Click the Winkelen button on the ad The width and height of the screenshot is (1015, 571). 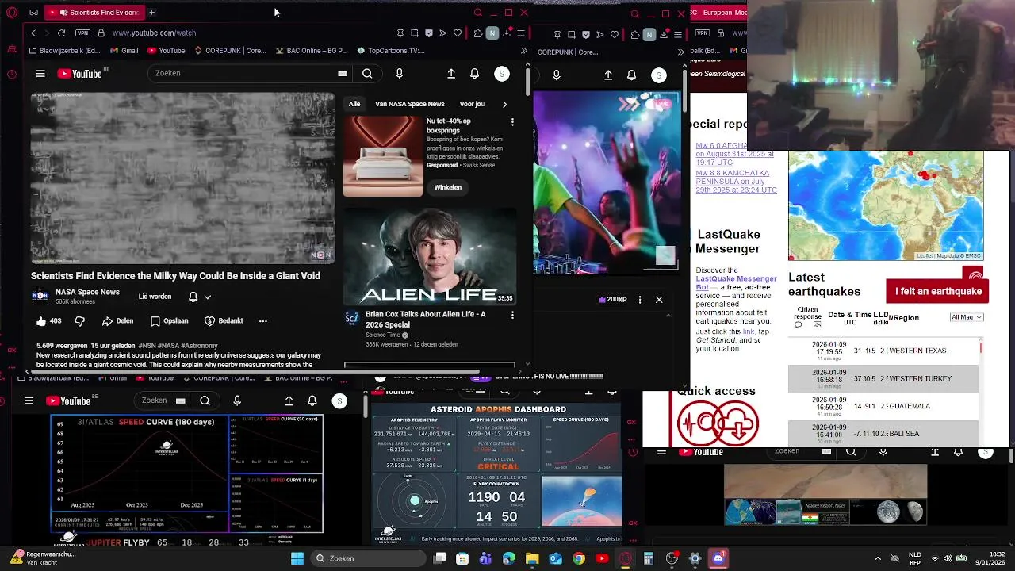447,187
